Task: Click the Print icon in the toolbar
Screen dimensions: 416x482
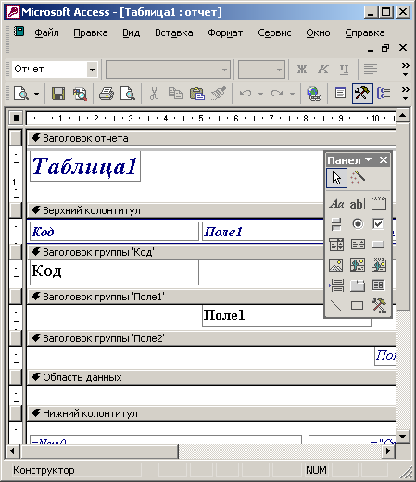Action: click(106, 94)
